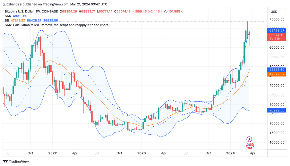The image size is (290, 166).
Task: Click the purple lightning bolt event icon
Action: click(249, 139)
